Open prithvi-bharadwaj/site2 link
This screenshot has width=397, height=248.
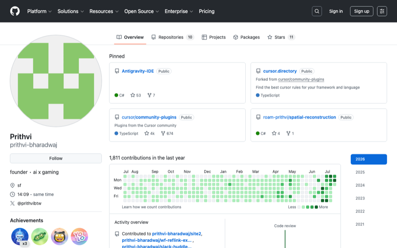[176, 233]
